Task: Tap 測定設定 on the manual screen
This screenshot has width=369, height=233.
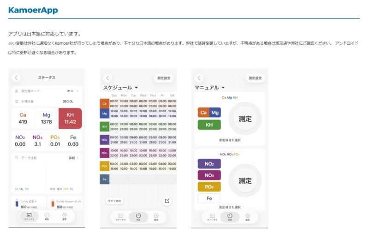Action: (x=256, y=78)
